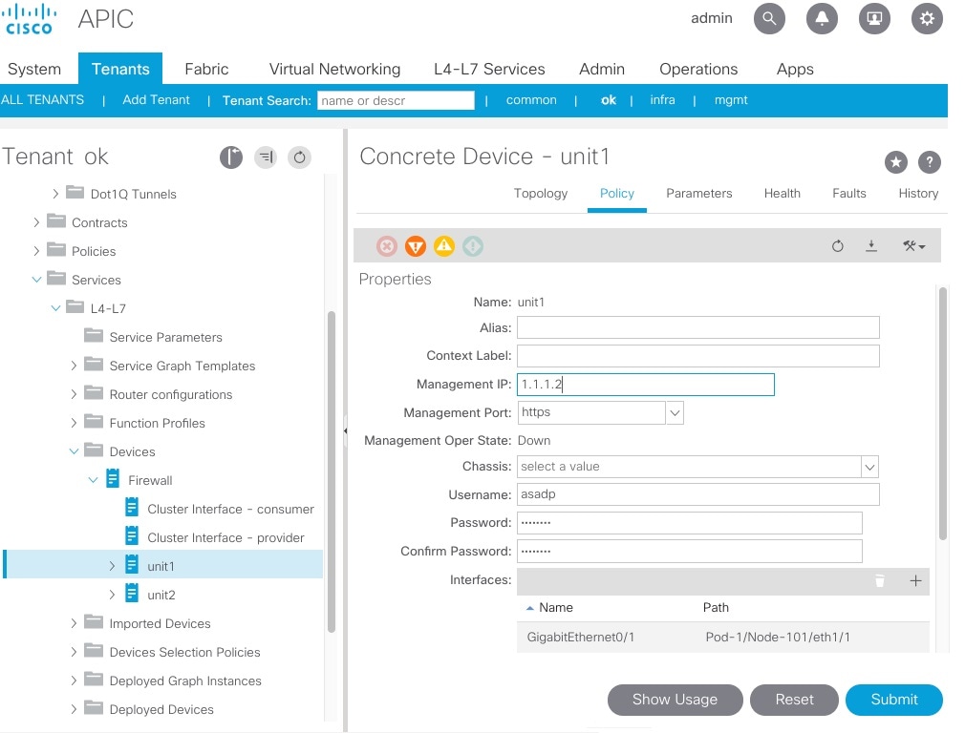Screen dimensions: 965x733
Task: Click the critical faults red X icon
Action: tap(387, 246)
